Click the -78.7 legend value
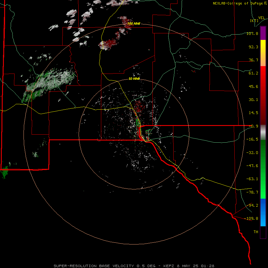Image resolution: width=268 pixels, height=268 pixels. (x=252, y=192)
